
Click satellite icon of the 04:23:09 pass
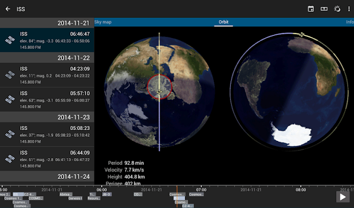[x=10, y=75]
